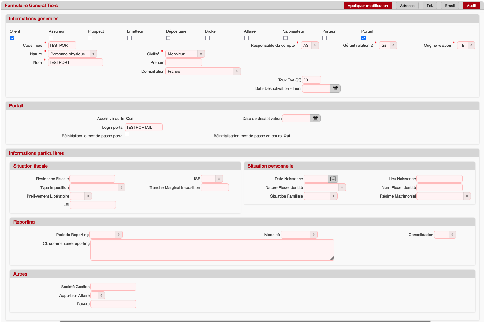Open the Tél. section

click(x=430, y=6)
